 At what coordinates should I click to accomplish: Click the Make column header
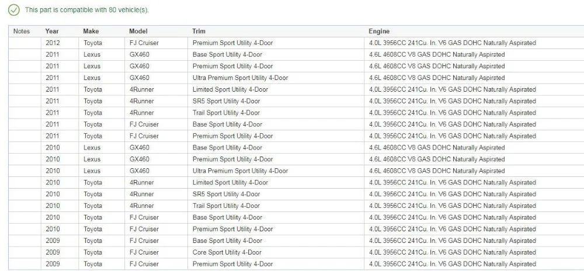click(91, 32)
